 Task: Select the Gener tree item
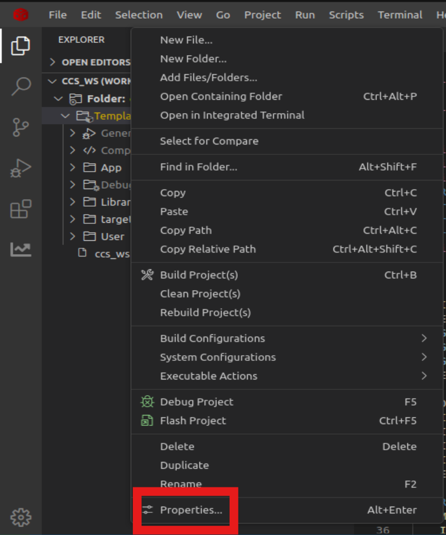click(x=86, y=133)
